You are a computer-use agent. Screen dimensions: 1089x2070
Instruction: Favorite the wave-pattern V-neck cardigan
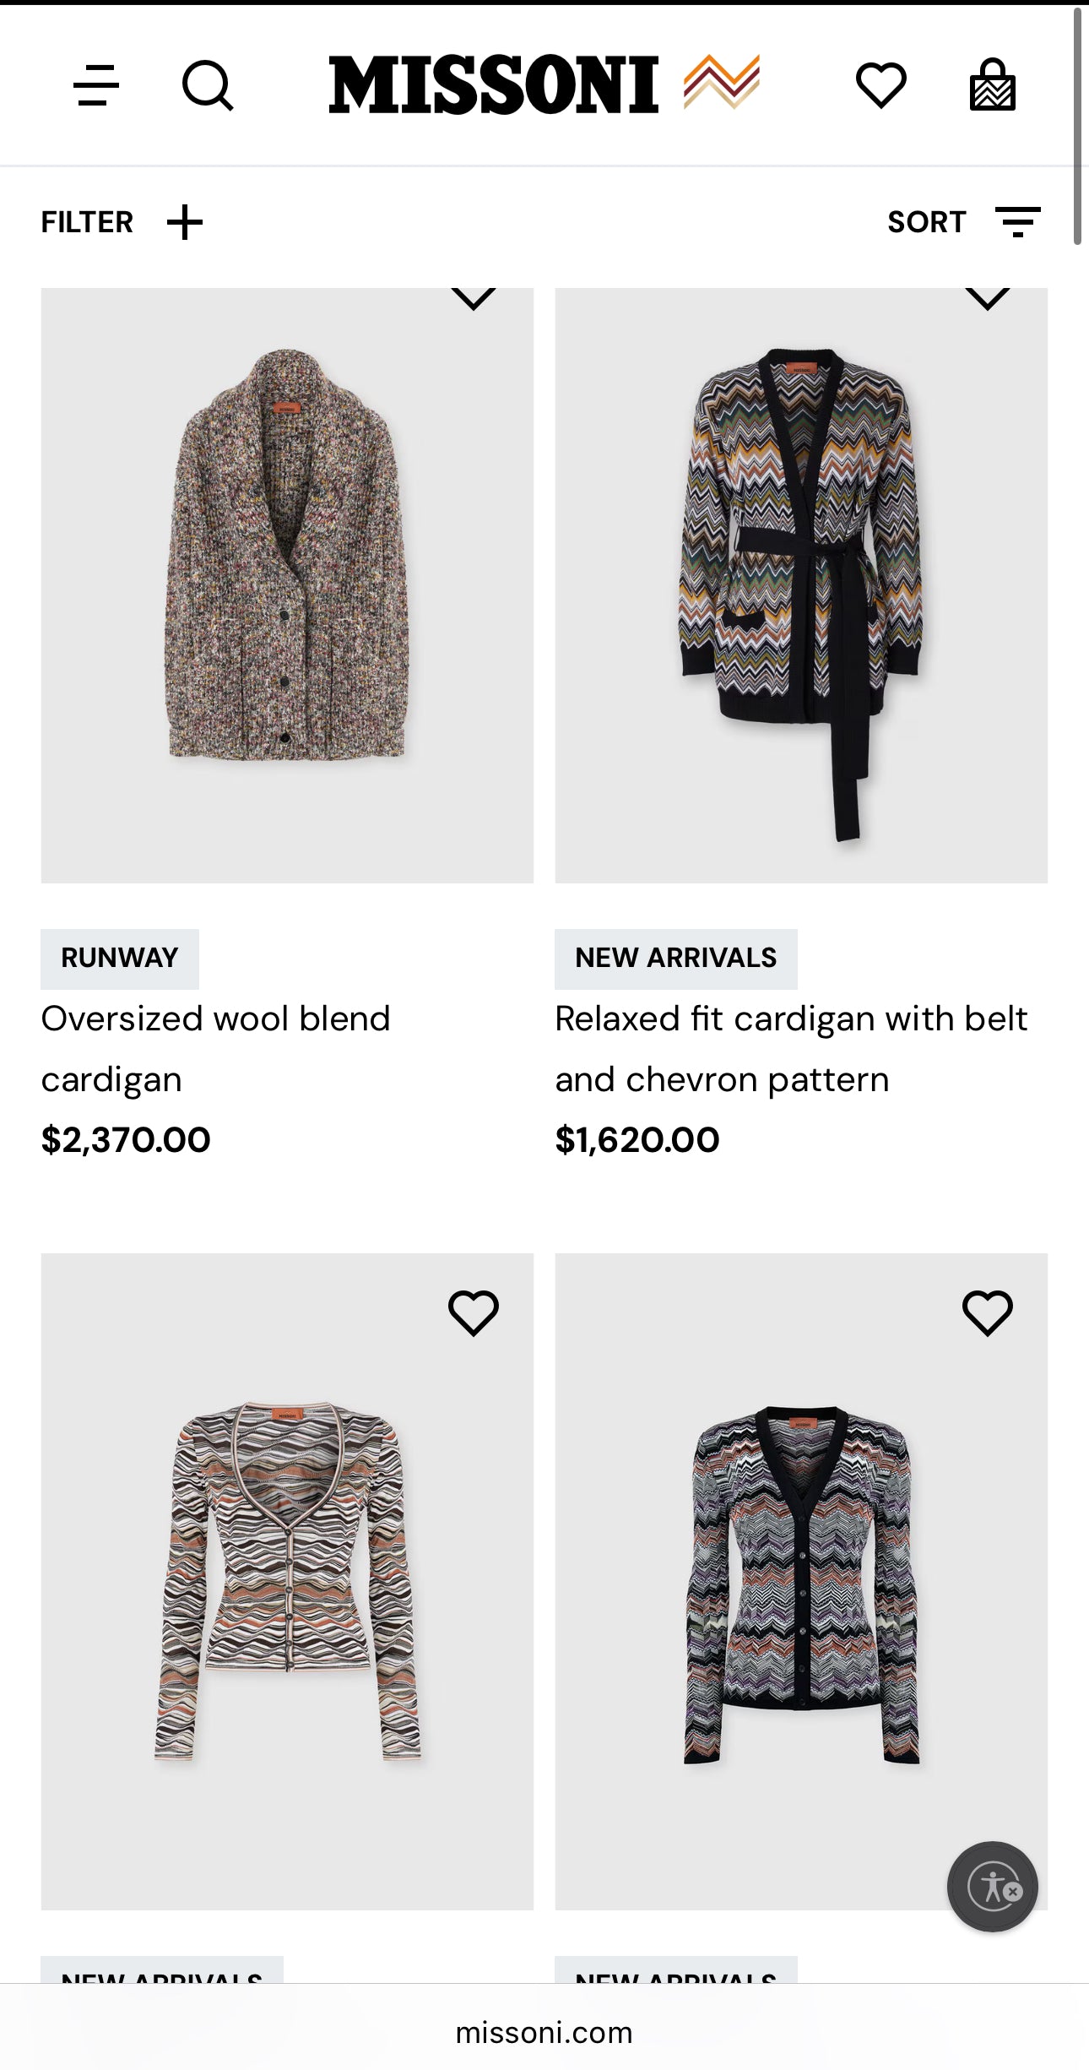tap(474, 1312)
